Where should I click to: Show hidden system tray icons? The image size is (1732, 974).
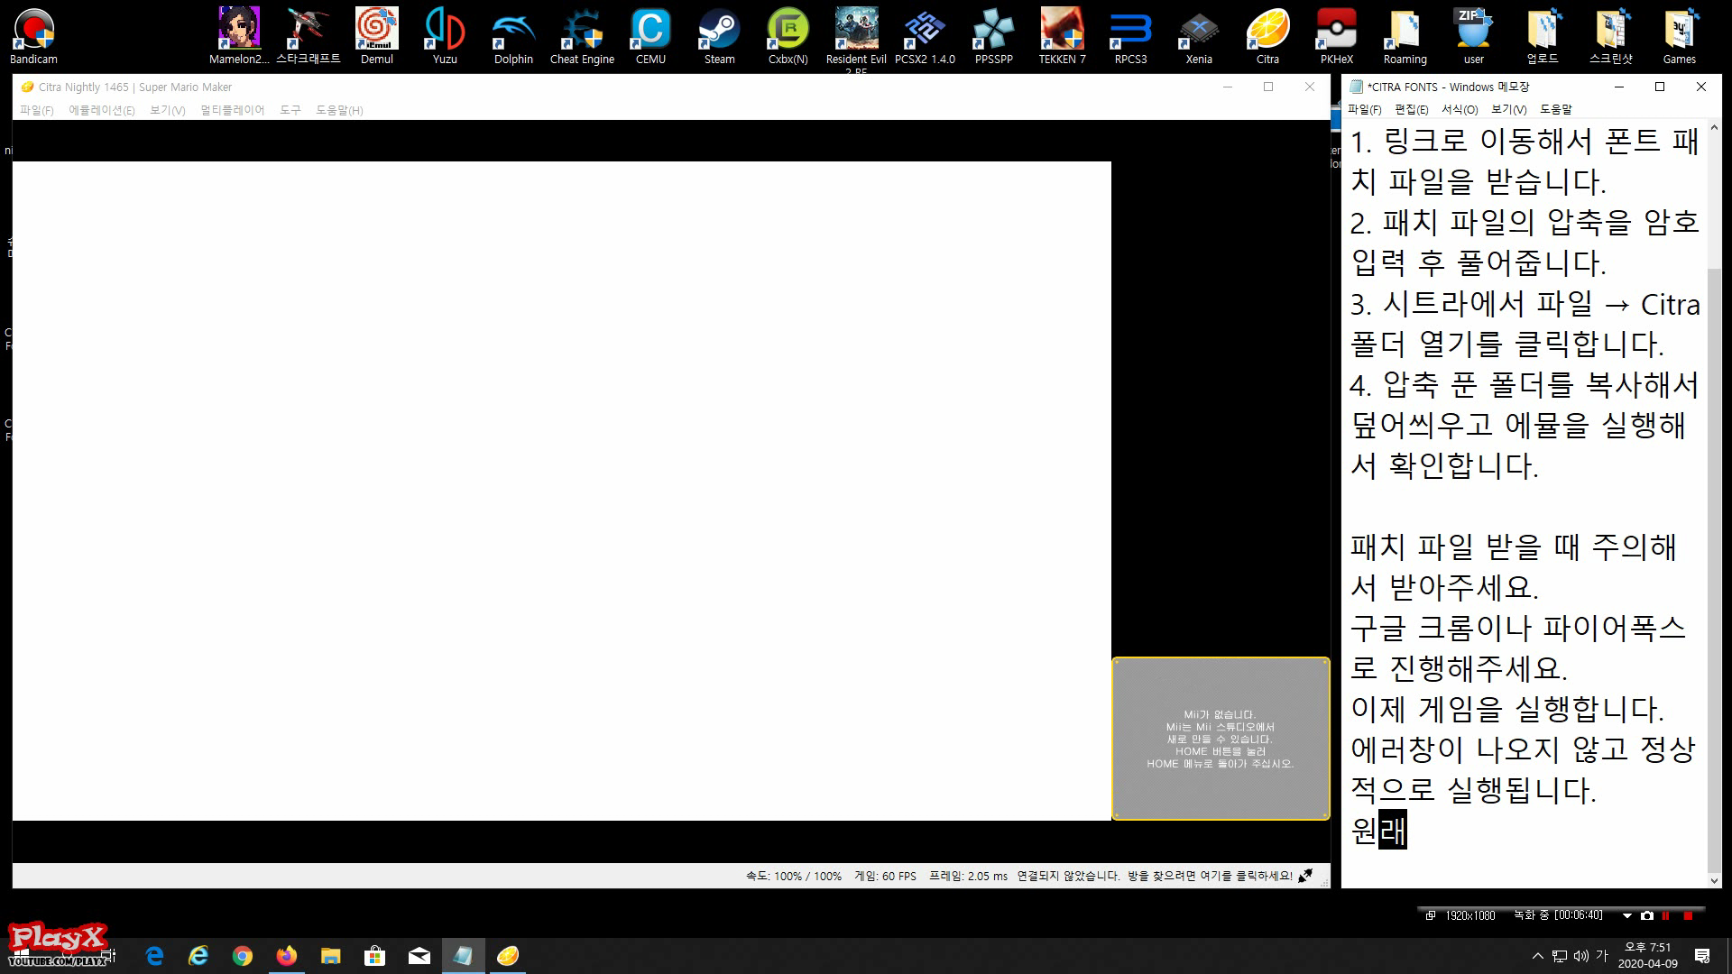1537,956
